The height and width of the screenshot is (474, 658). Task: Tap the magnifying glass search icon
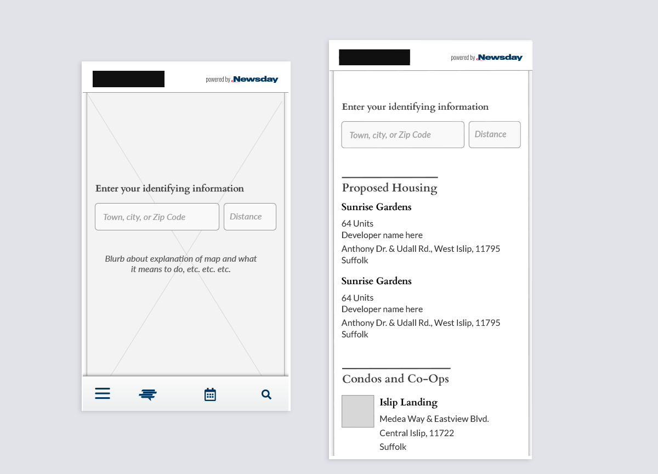click(x=266, y=394)
